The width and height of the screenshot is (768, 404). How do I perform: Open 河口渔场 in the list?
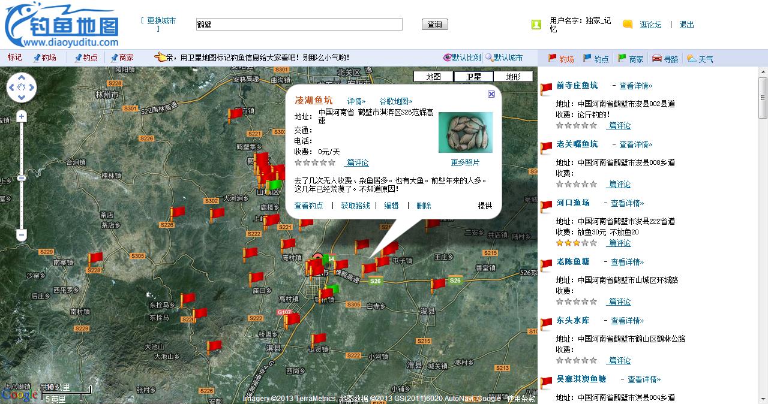573,203
